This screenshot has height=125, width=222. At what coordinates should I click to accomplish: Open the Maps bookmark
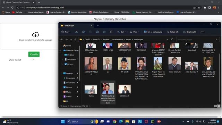click(x=6, y=12)
